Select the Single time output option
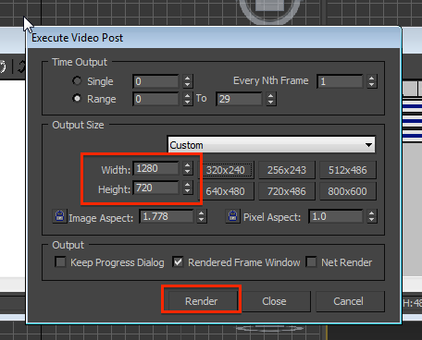422x340 pixels. coord(77,81)
